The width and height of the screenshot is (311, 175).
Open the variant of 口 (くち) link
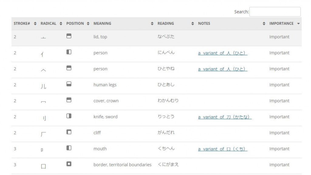[223, 149]
